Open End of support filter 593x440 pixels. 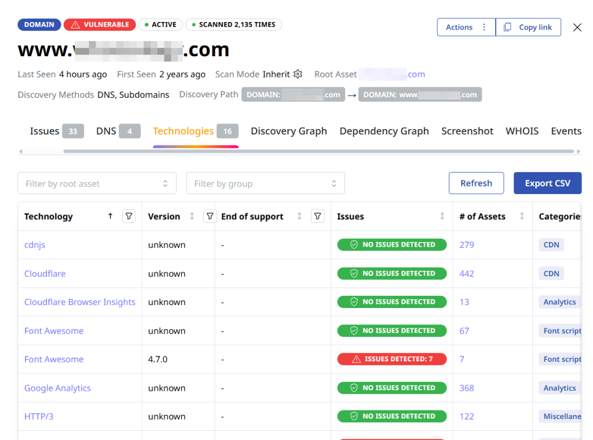(318, 216)
